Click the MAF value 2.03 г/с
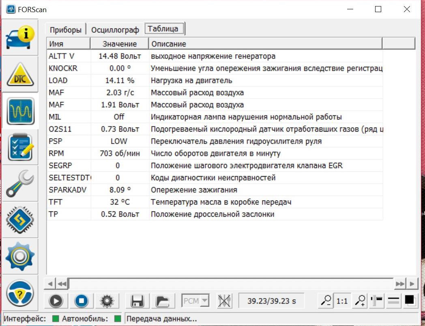The image size is (425, 326). click(x=120, y=93)
